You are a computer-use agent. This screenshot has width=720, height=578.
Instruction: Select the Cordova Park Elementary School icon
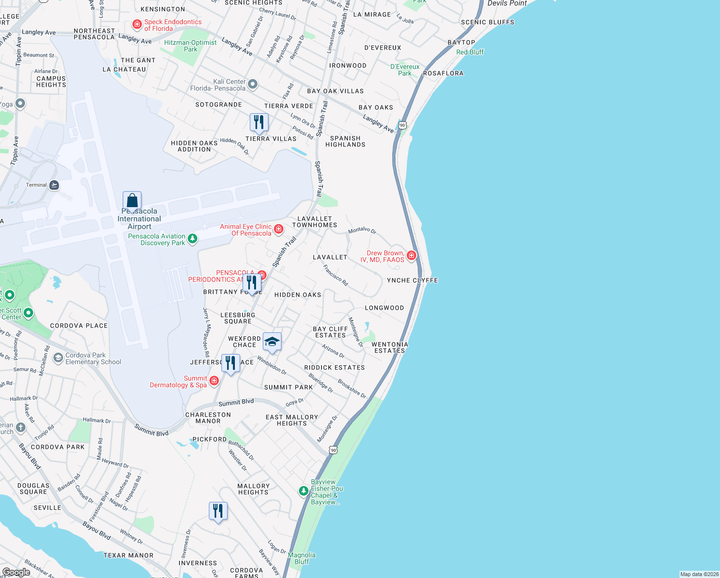[x=58, y=358]
